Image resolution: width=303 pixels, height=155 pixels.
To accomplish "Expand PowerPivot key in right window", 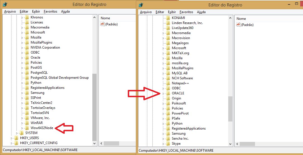I will click(163, 114).
